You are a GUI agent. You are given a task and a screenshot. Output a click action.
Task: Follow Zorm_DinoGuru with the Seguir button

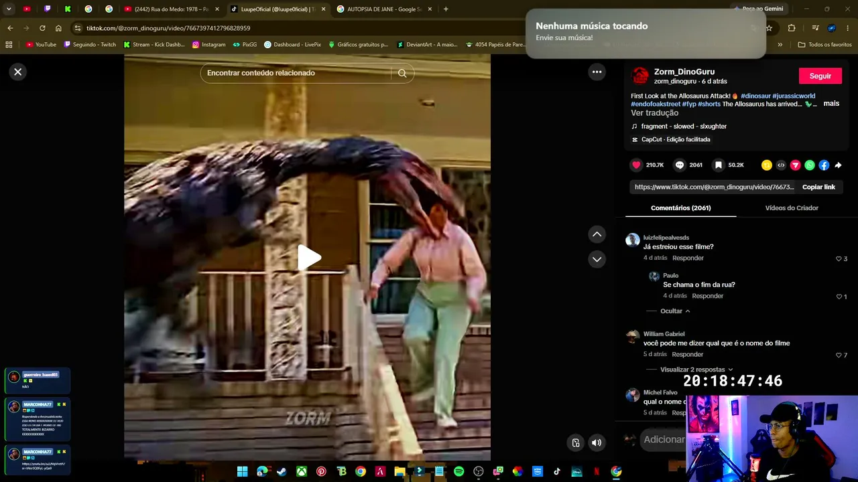point(820,76)
